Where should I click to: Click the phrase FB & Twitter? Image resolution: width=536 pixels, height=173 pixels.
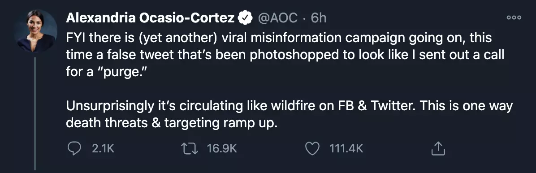tap(371, 106)
